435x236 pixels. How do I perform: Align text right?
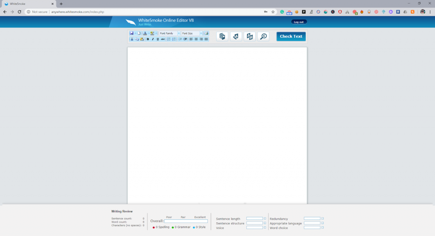click(x=201, y=39)
